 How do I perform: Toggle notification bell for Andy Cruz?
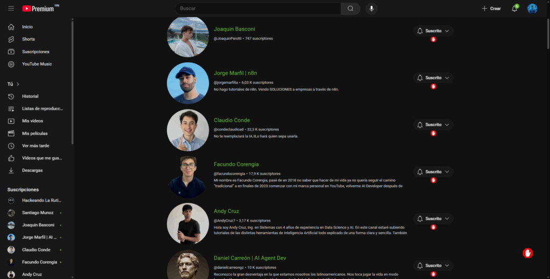(420, 219)
